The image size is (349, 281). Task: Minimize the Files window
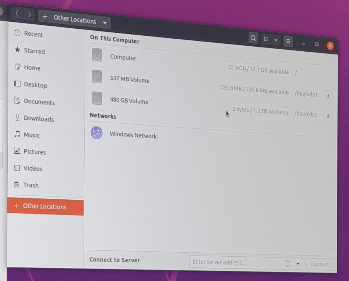pyautogui.click(x=303, y=44)
